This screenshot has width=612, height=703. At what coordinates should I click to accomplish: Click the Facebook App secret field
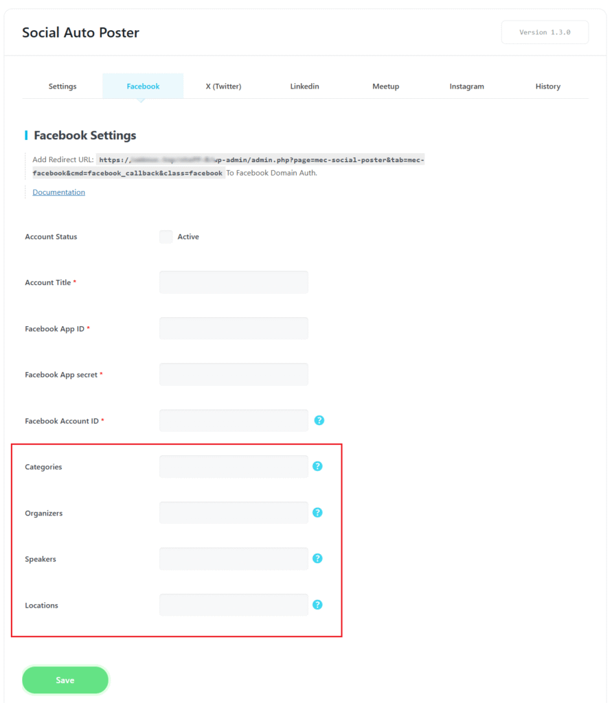tap(234, 374)
